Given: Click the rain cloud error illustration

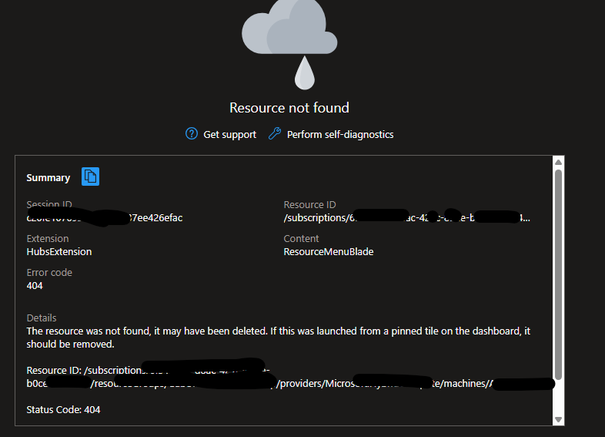Looking at the screenshot, I should click(x=289, y=45).
